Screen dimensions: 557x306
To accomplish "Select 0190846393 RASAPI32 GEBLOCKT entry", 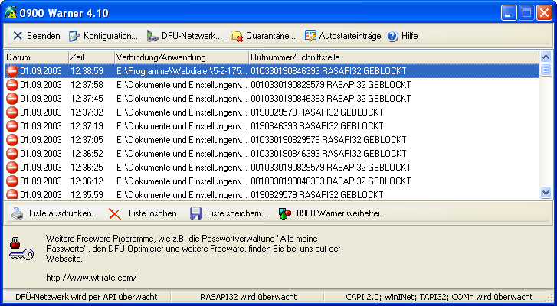I will tap(317, 126).
